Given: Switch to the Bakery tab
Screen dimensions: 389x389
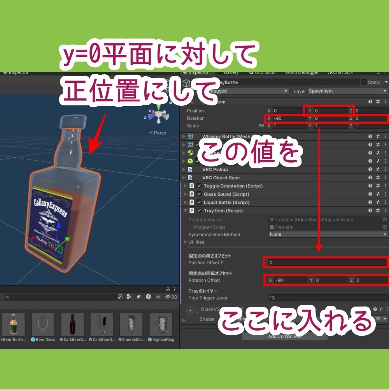Looking at the screenshot, I should pyautogui.click(x=228, y=72).
